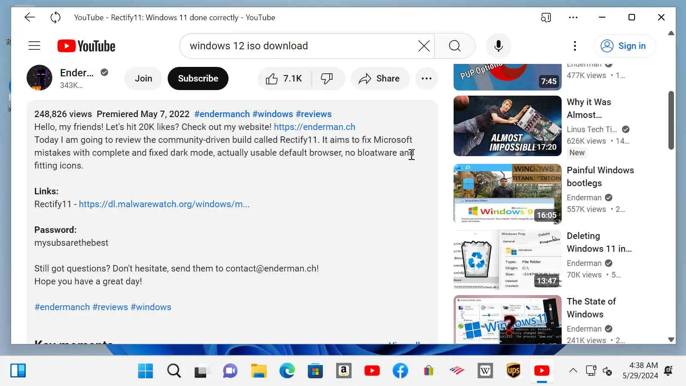Open the Widgets icon on the taskbar

18,371
